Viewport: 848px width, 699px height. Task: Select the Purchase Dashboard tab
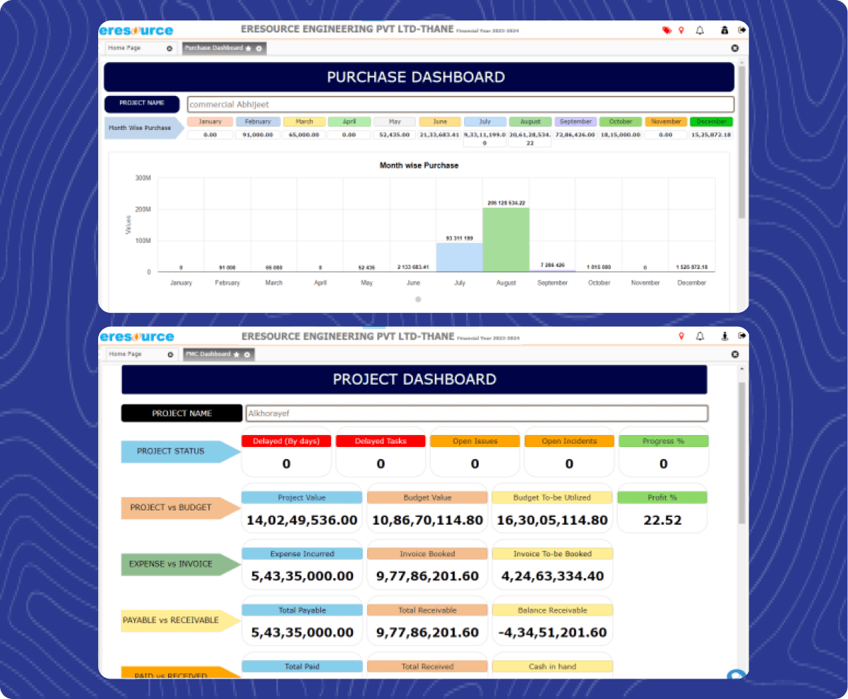pos(213,49)
